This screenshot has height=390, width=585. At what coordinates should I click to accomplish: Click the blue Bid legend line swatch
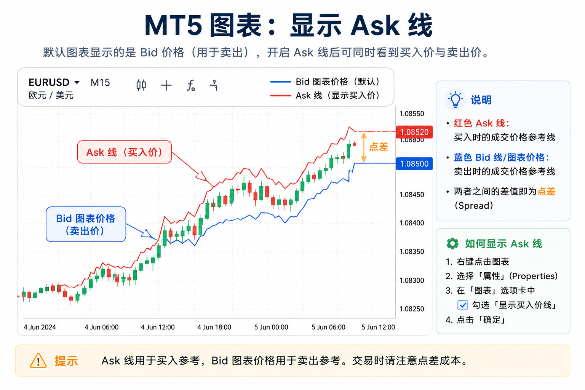click(280, 82)
